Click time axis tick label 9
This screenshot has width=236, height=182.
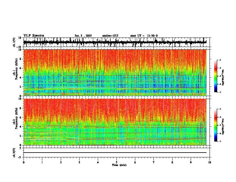click(191, 162)
